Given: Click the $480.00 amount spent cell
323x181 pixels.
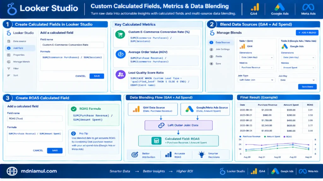Looking at the screenshot, I should [x=291, y=131].
